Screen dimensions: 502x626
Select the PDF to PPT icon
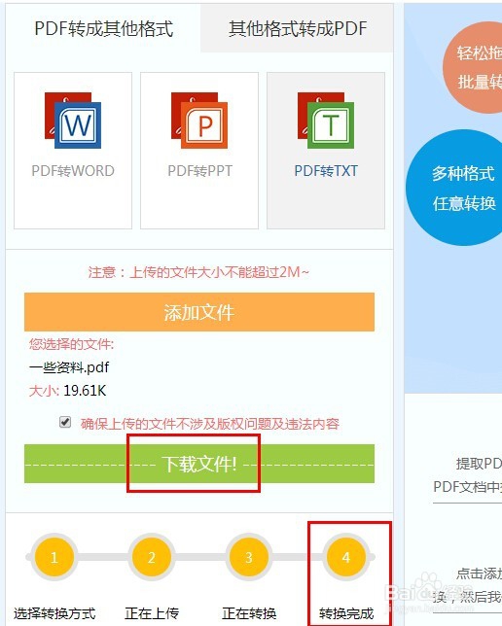click(199, 121)
